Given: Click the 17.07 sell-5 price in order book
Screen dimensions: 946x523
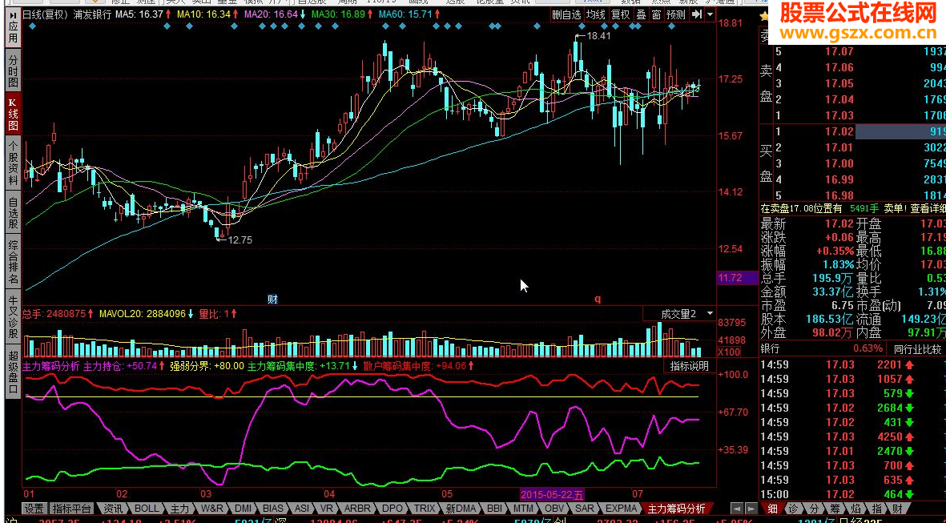Looking at the screenshot, I should pos(840,52).
